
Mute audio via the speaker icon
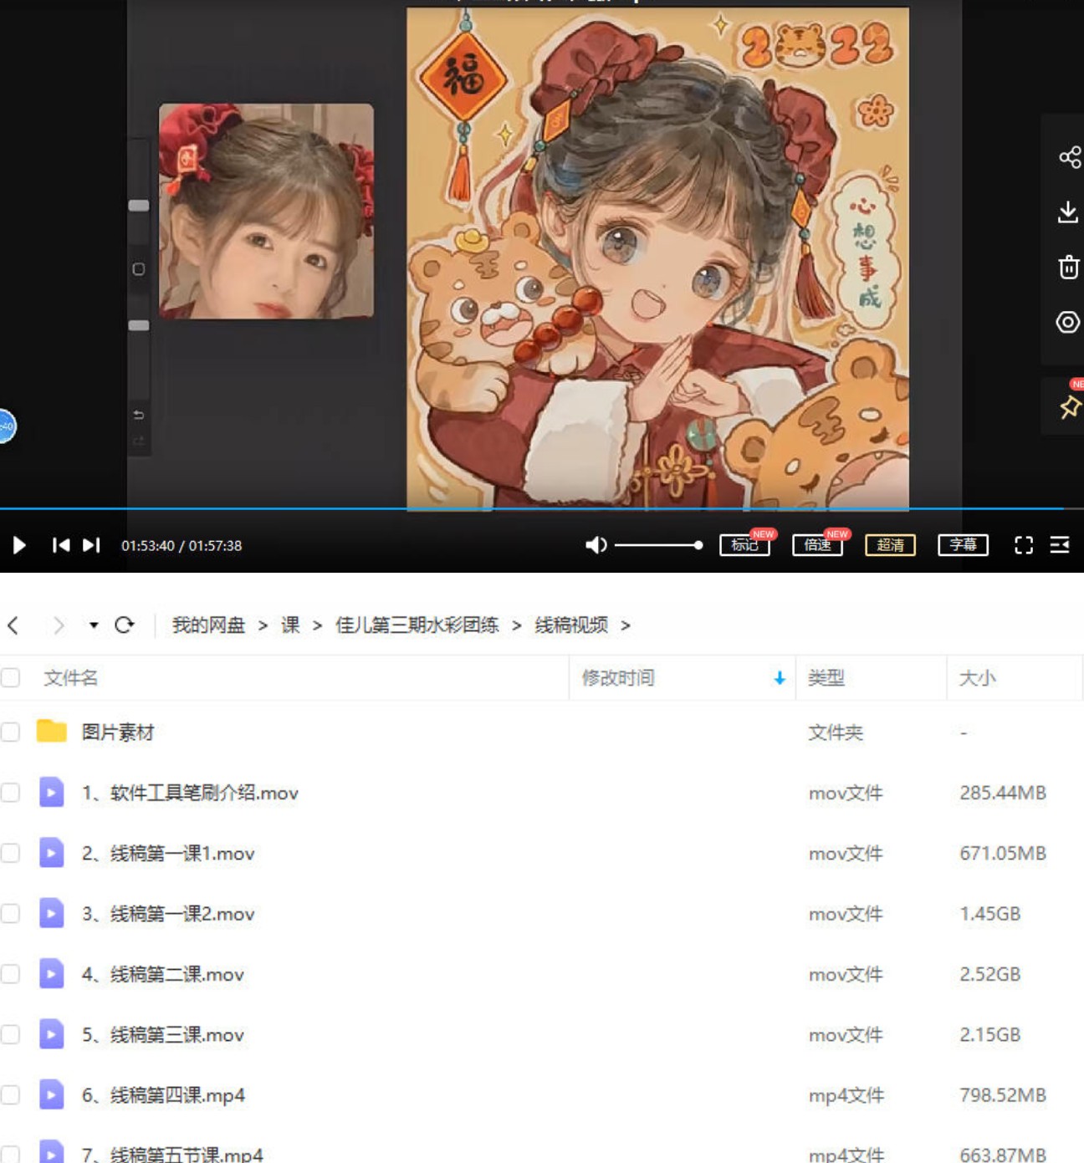click(596, 544)
